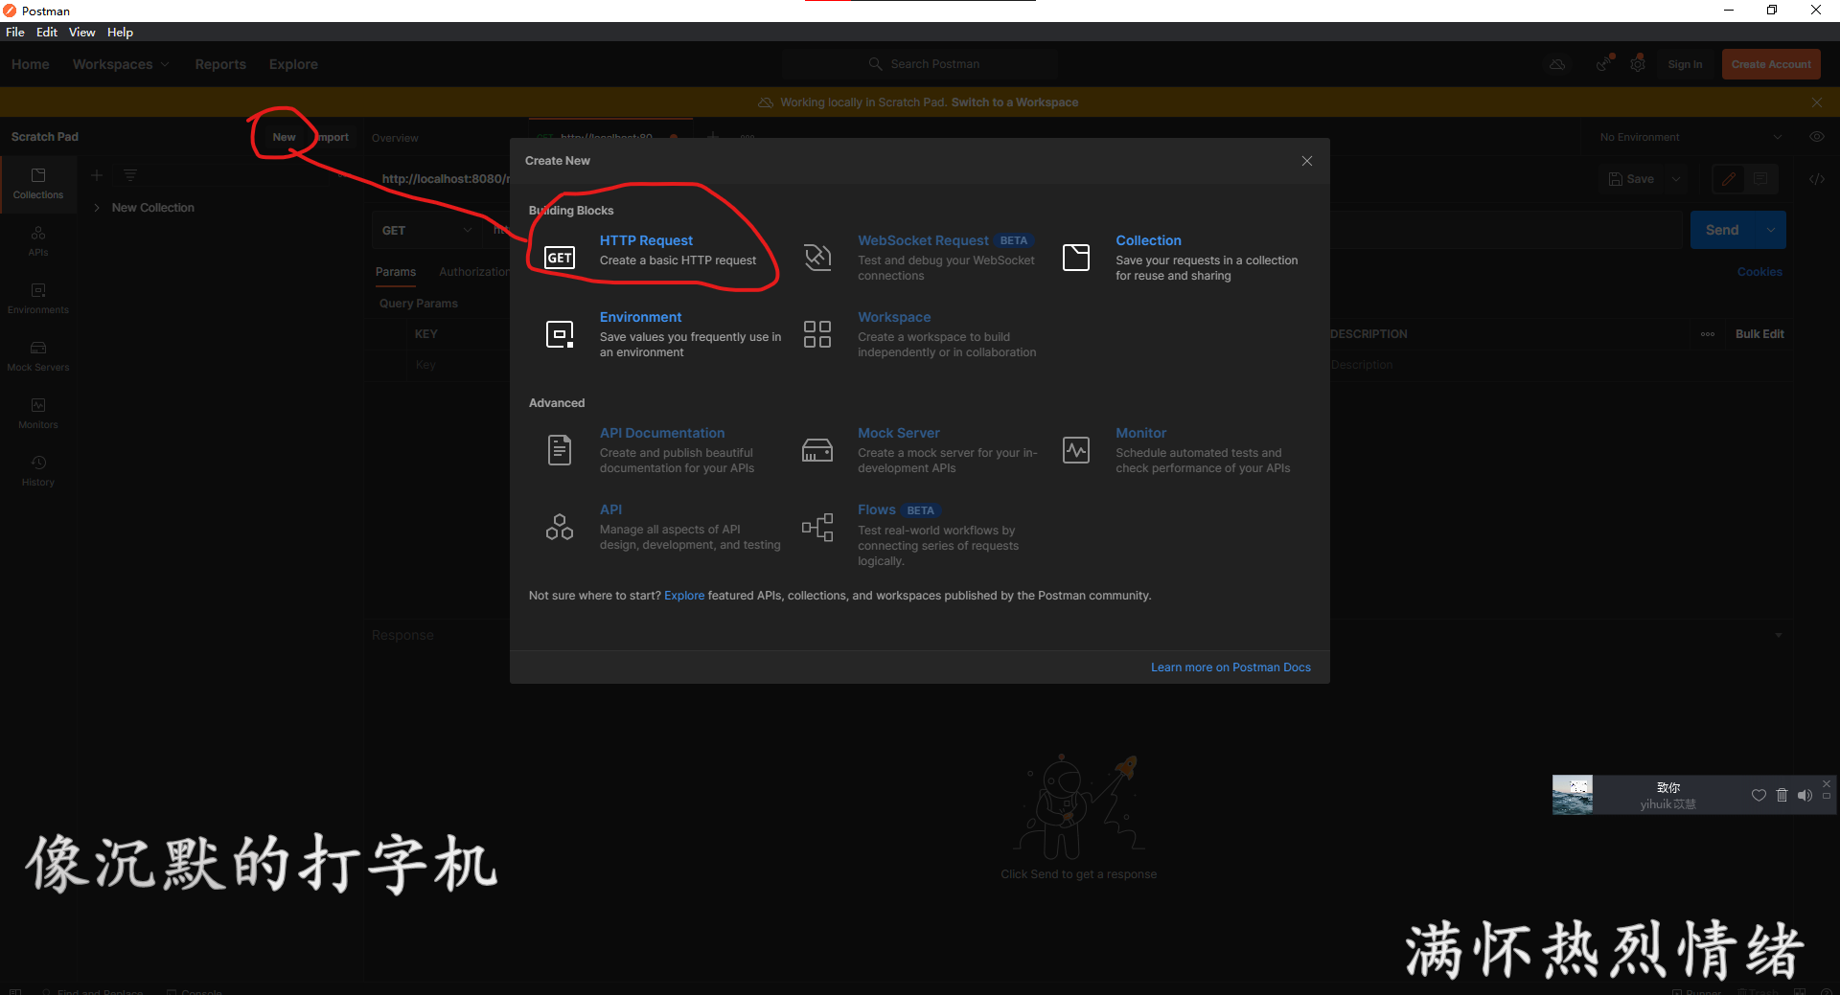This screenshot has height=995, width=1840.
Task: Open the API Documentation page icon
Action: 560,450
